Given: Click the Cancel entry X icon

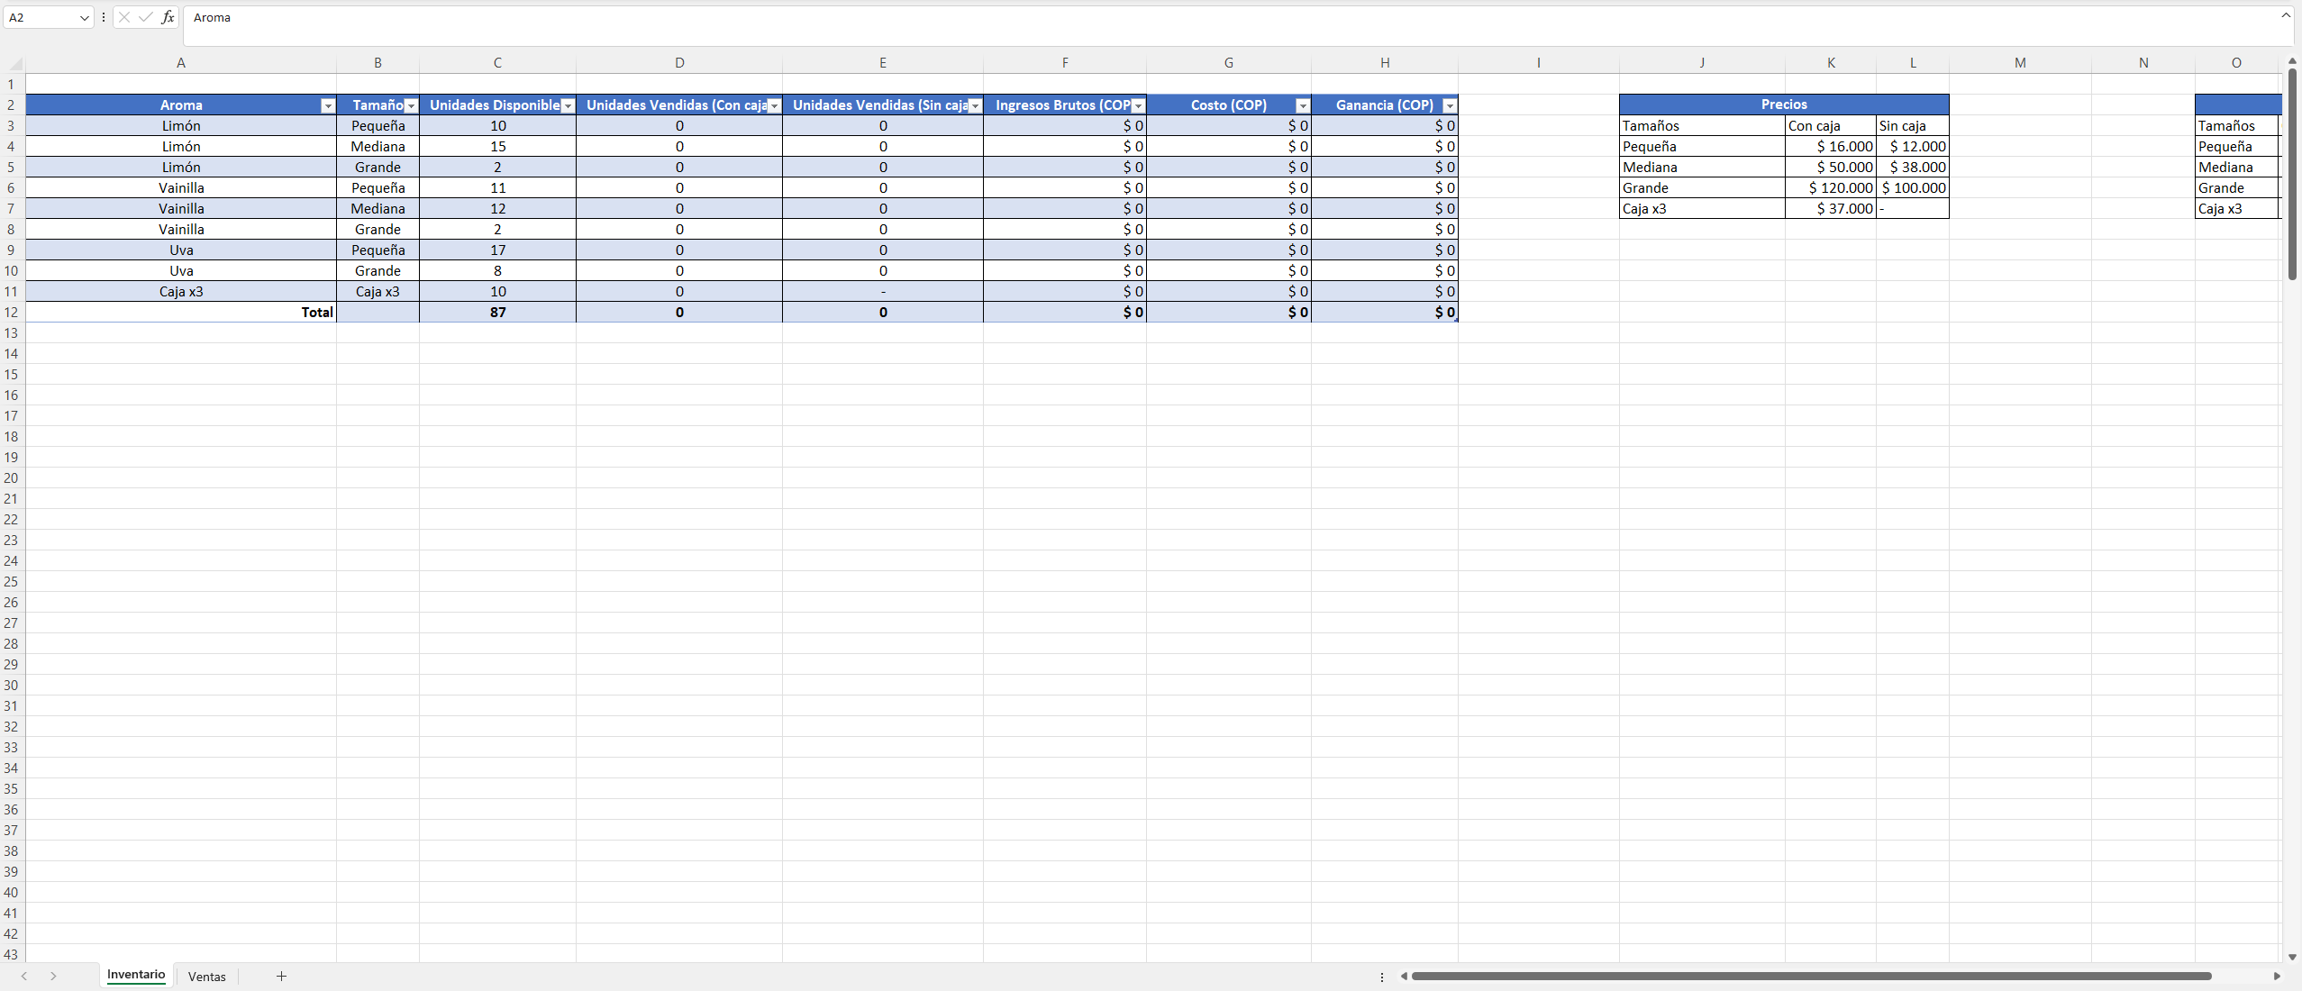Looking at the screenshot, I should pyautogui.click(x=124, y=17).
